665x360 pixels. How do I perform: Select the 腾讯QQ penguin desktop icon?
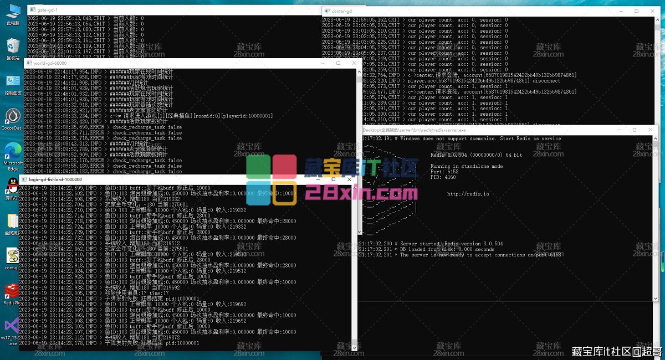pyautogui.click(x=13, y=189)
